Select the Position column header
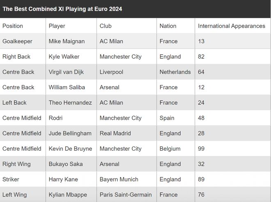 click(13, 26)
